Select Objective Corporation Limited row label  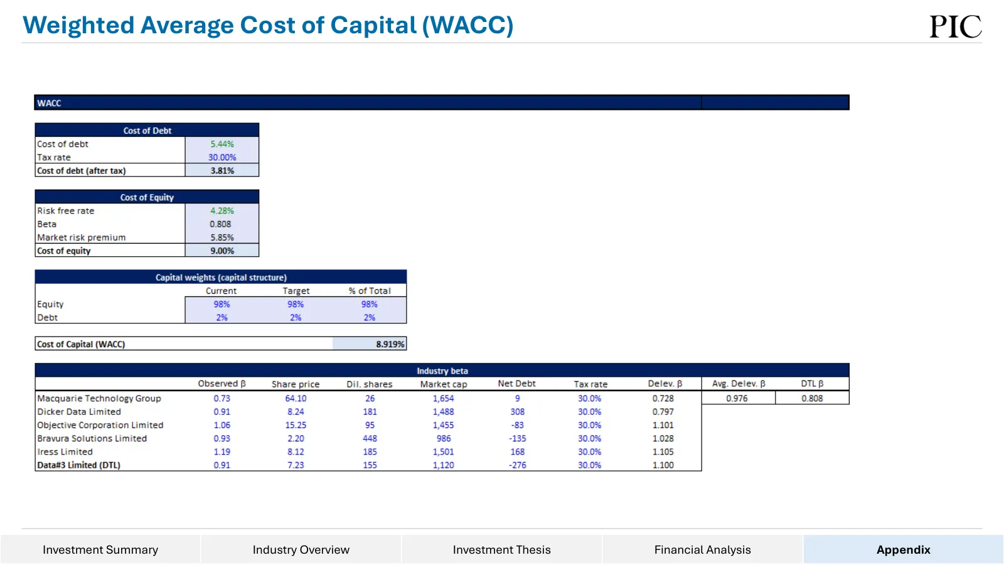click(x=100, y=425)
